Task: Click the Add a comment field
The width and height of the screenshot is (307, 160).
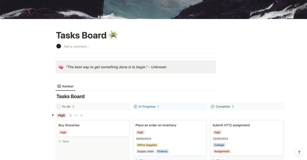Action: tap(76, 47)
